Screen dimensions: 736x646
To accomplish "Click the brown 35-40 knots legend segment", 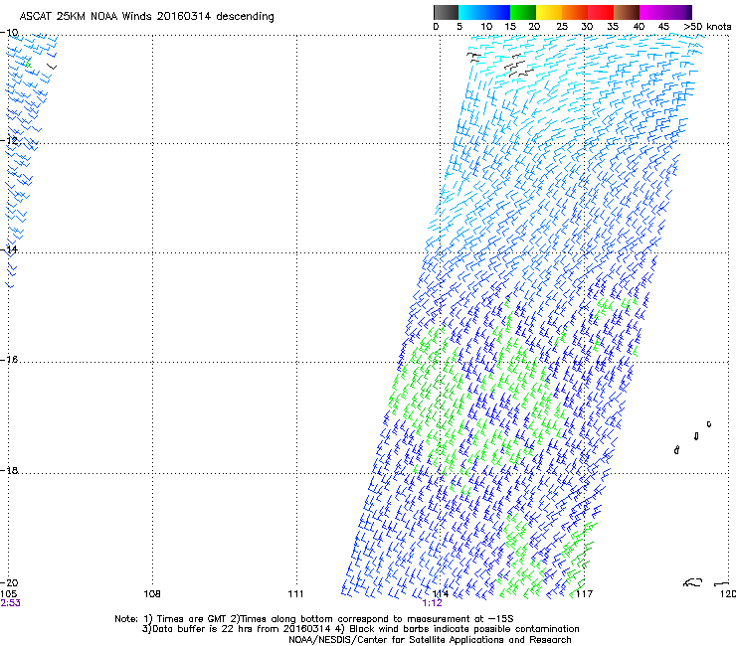I will click(627, 12).
